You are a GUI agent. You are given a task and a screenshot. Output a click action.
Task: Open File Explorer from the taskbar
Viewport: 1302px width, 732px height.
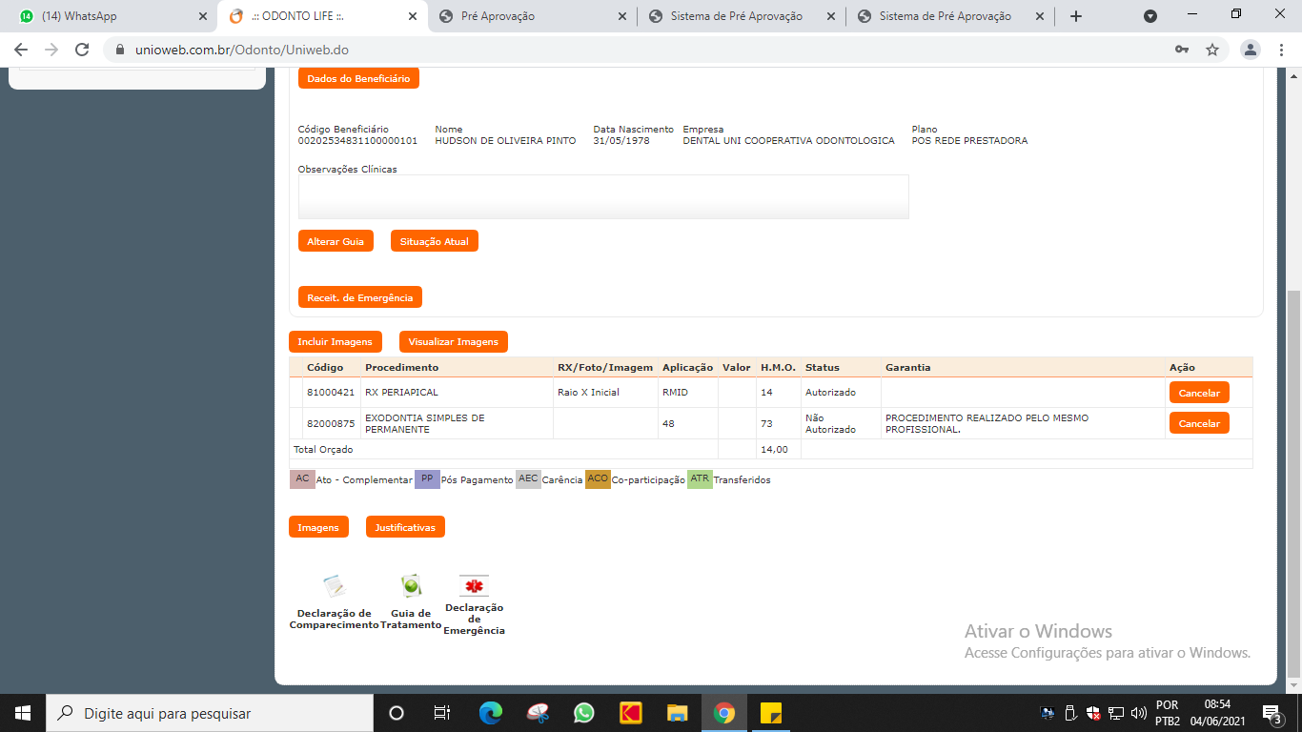(x=677, y=713)
